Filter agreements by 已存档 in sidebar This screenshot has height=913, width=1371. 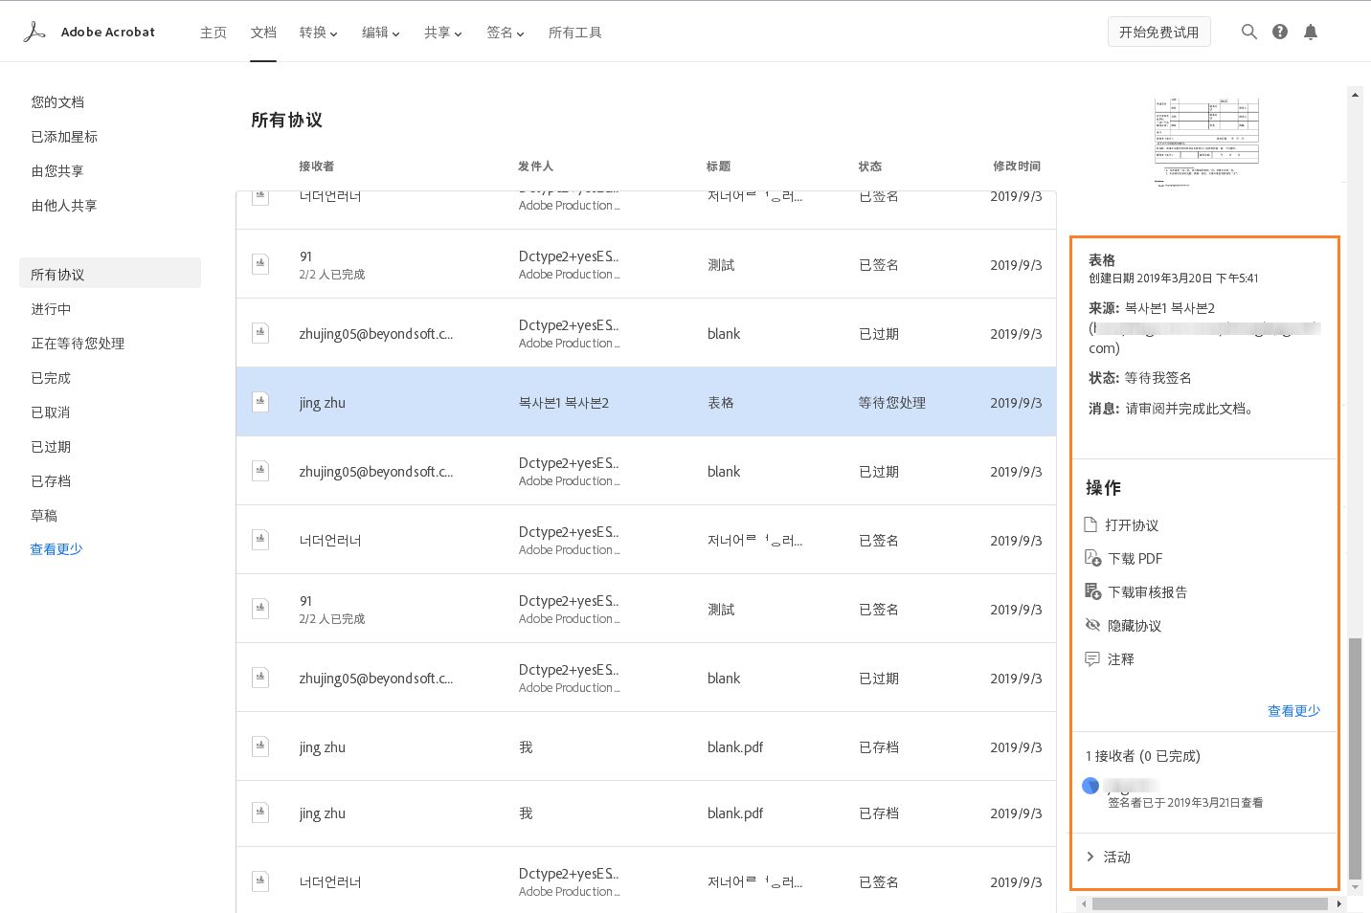(51, 480)
